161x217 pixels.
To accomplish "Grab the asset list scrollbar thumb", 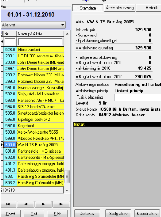I will pos(67,177).
